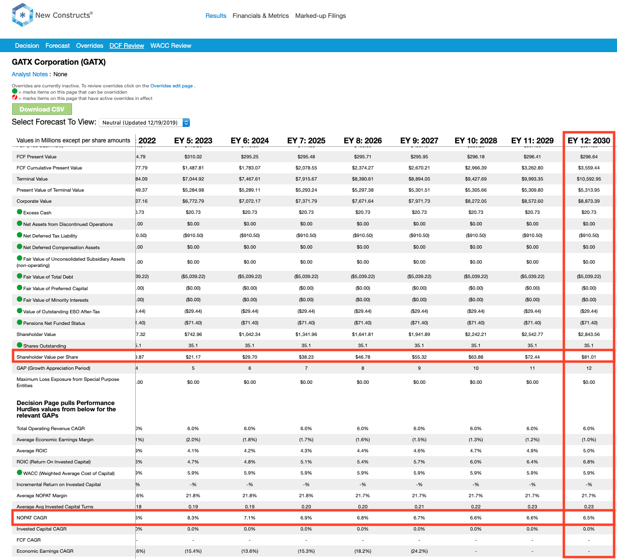617x559 pixels.
Task: Click green dot beside Shares Outstanding
Action: point(20,345)
